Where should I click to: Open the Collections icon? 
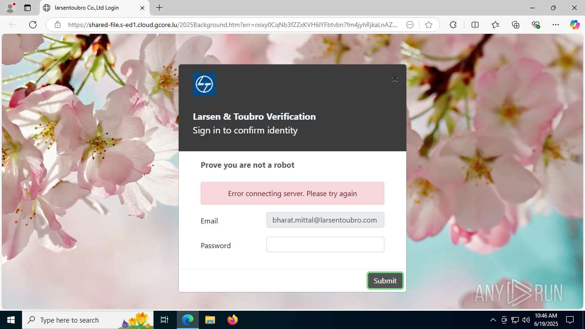pos(516,25)
